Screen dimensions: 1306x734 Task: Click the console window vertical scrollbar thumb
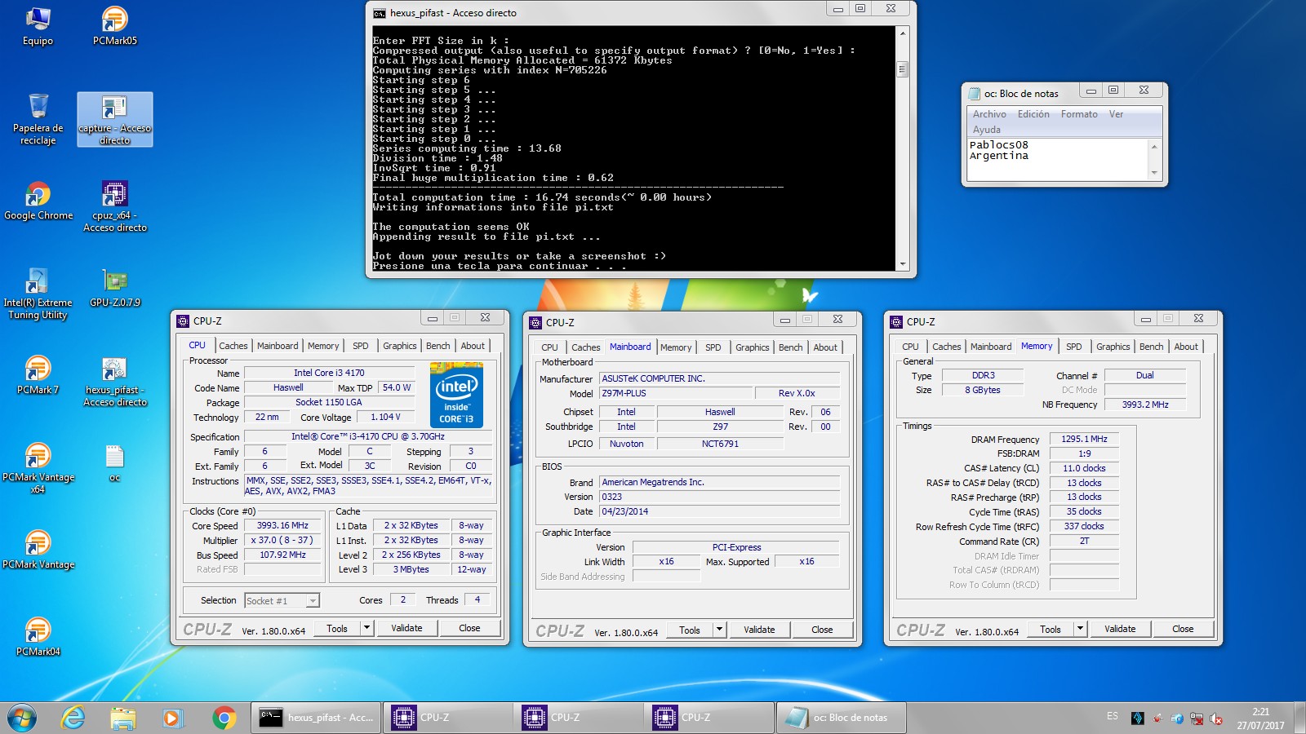pyautogui.click(x=902, y=69)
